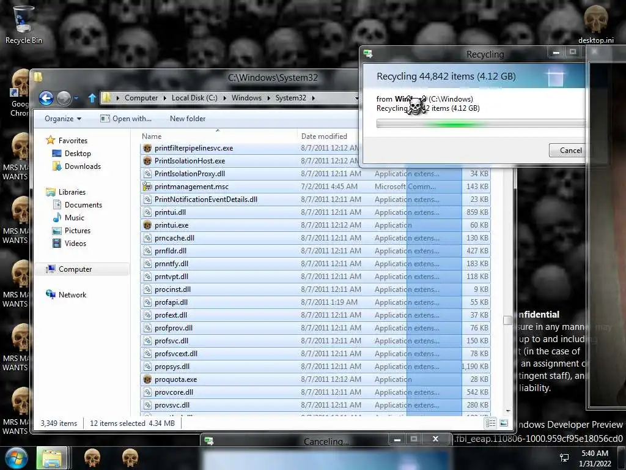Select profsvc.dll in file list

tap(315, 341)
